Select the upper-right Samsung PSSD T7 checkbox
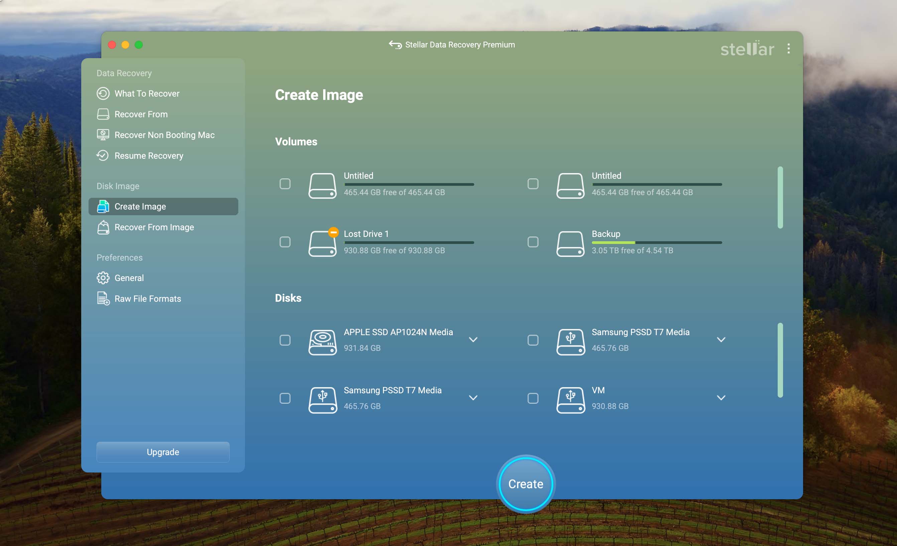Image resolution: width=897 pixels, height=546 pixels. coord(533,340)
